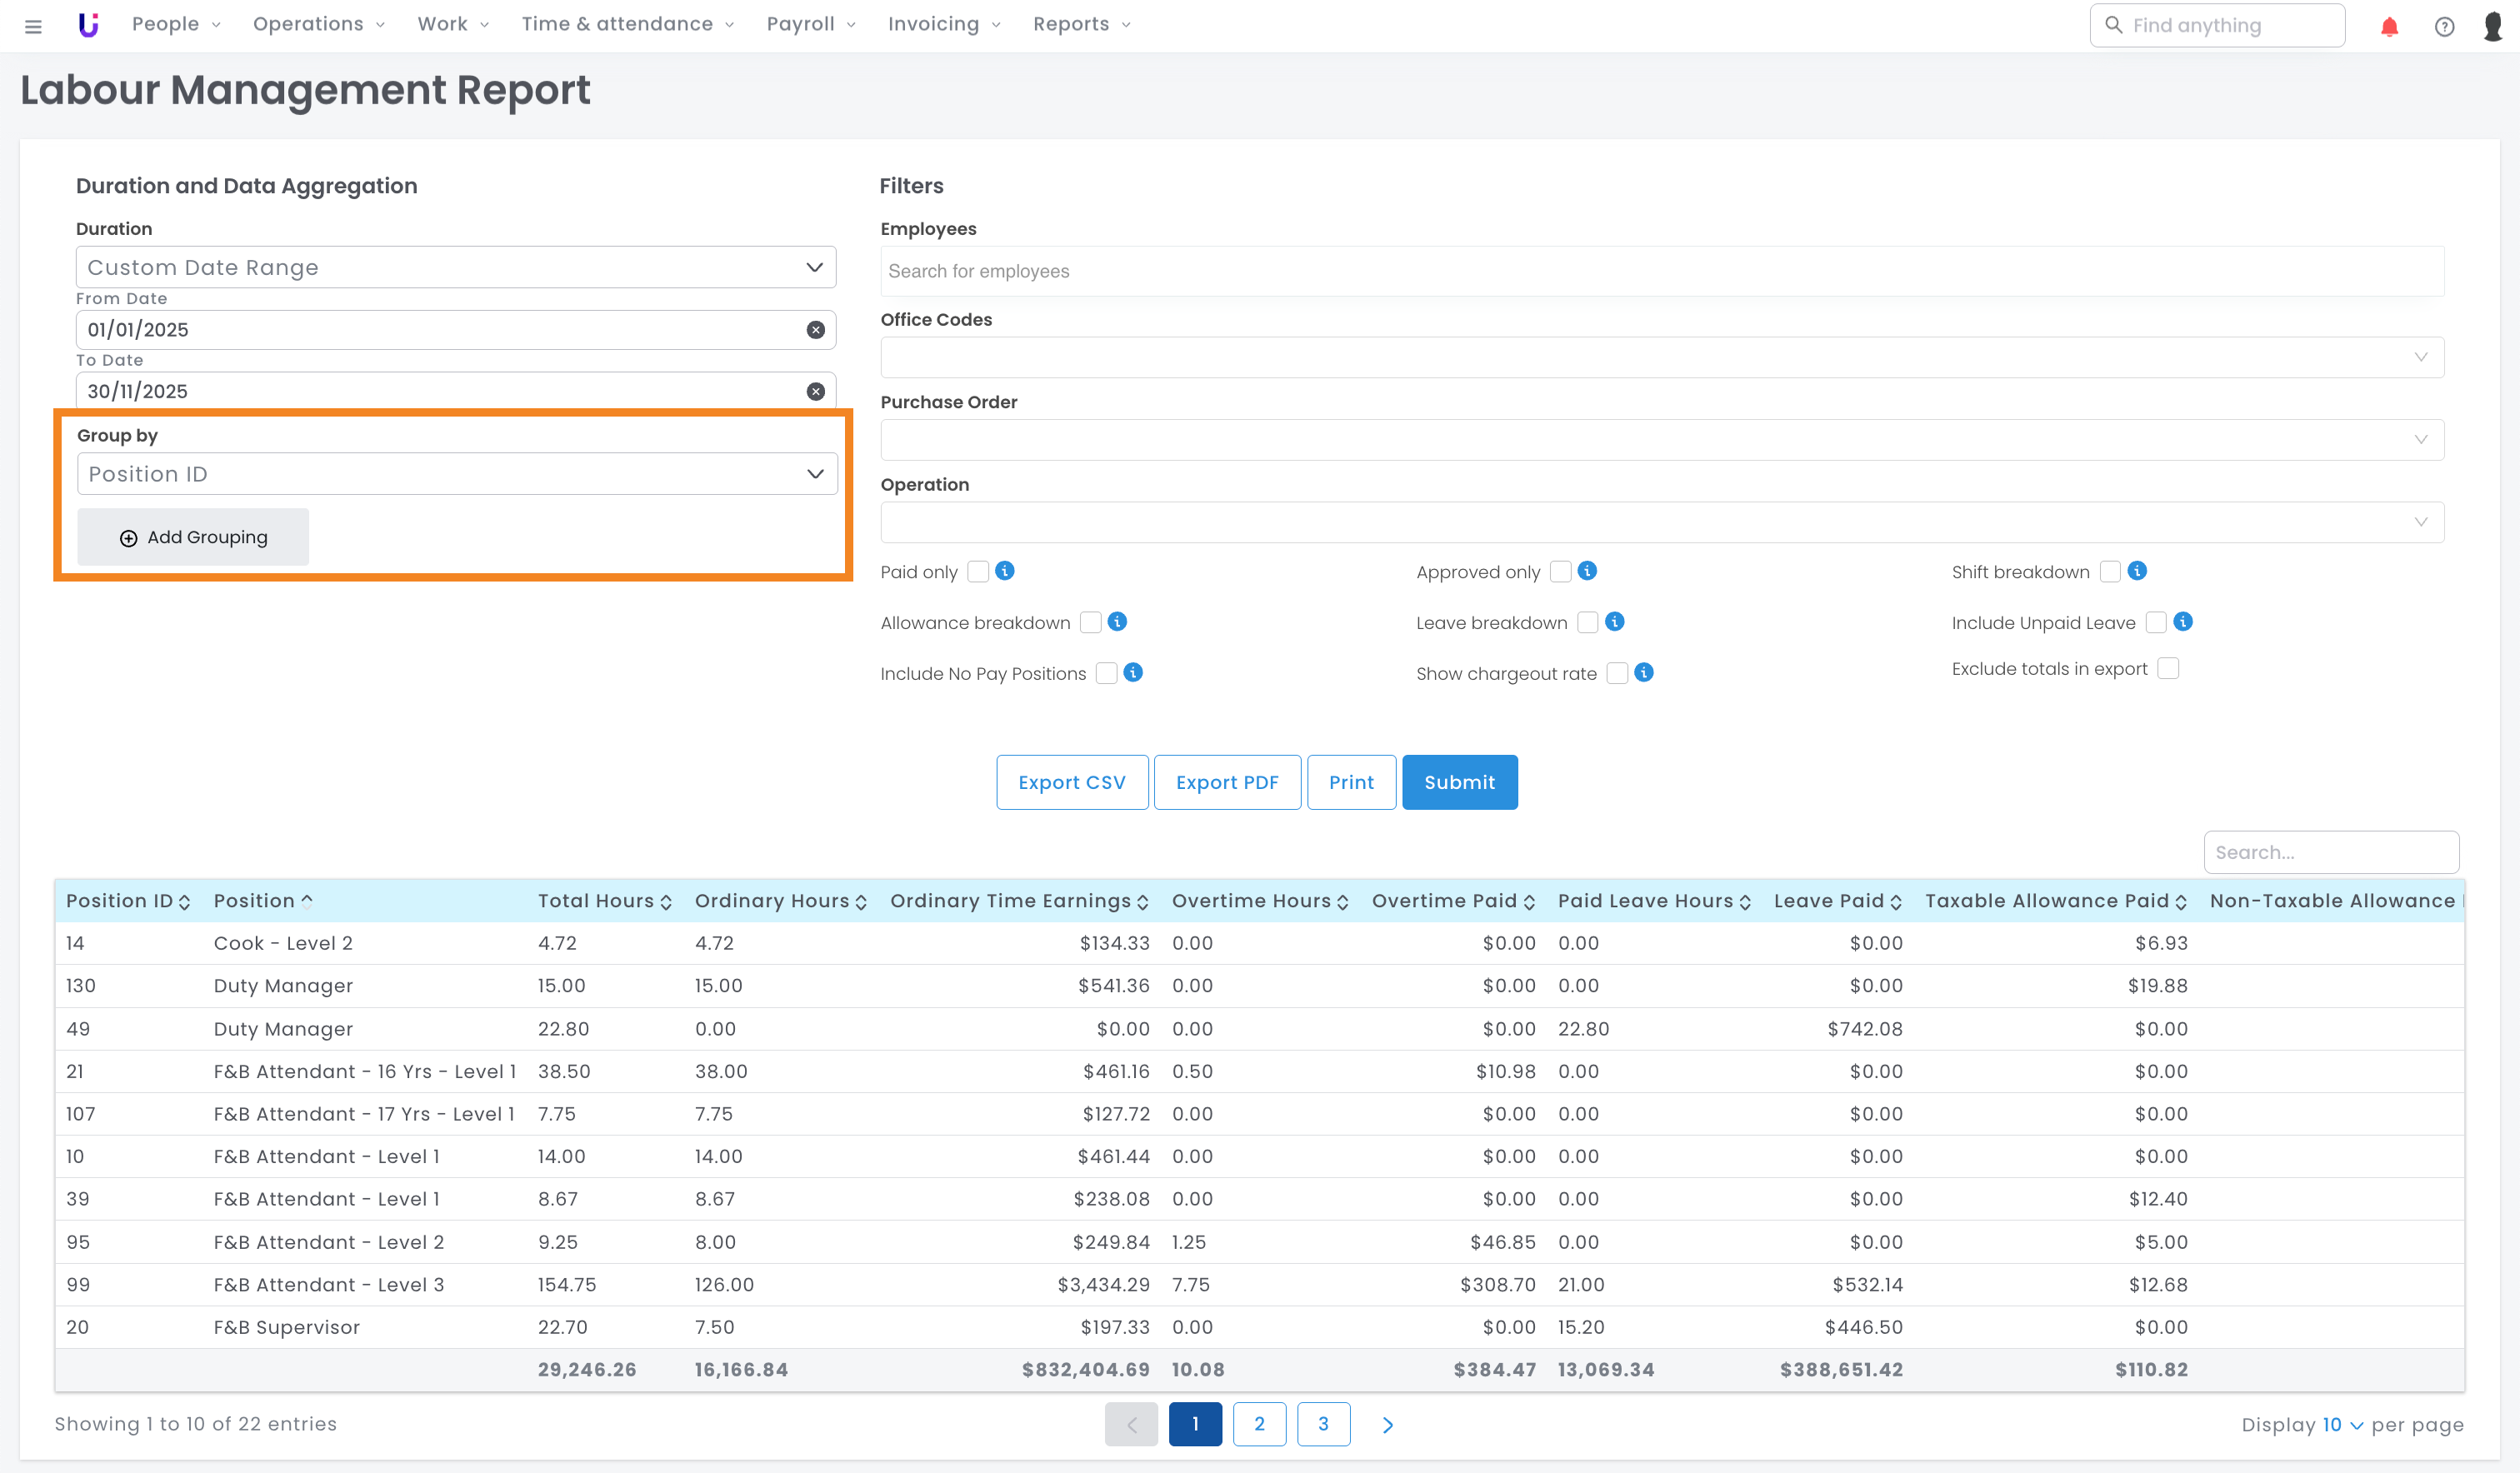
Task: Expand the Duration Custom Date Range dropdown
Action: [x=456, y=268]
